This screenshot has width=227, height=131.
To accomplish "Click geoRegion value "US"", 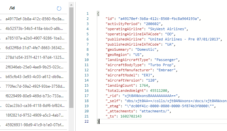I will 137,55.
